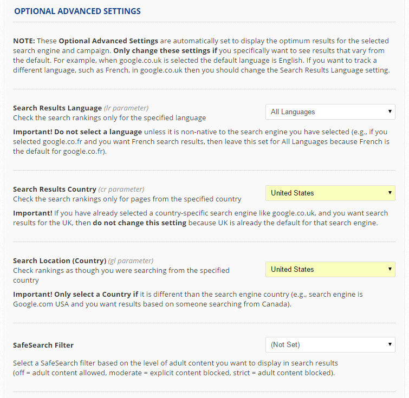Click the "(lr parameter)" hint text
The height and width of the screenshot is (398, 409).
pyautogui.click(x=126, y=108)
